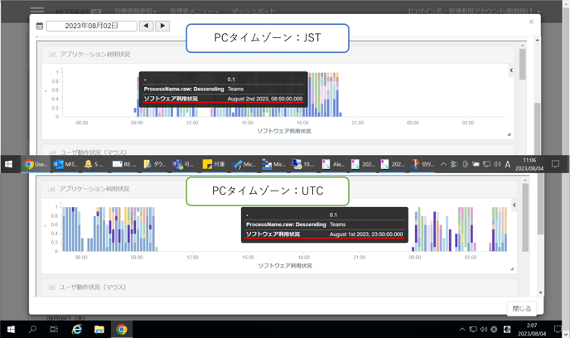The width and height of the screenshot is (570, 338).
Task: Collapse the legend arrow in the JST chart
Action: point(511,70)
